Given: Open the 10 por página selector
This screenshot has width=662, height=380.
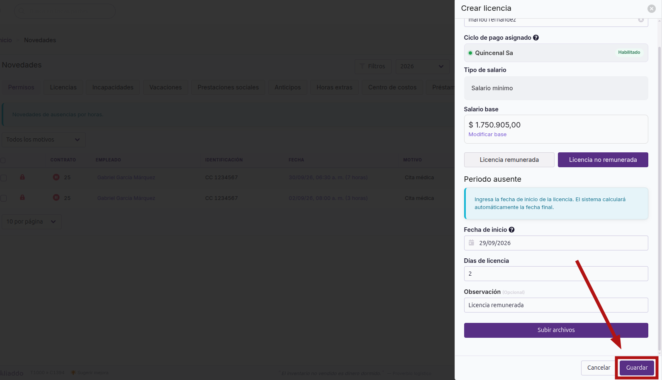Looking at the screenshot, I should click(x=32, y=221).
